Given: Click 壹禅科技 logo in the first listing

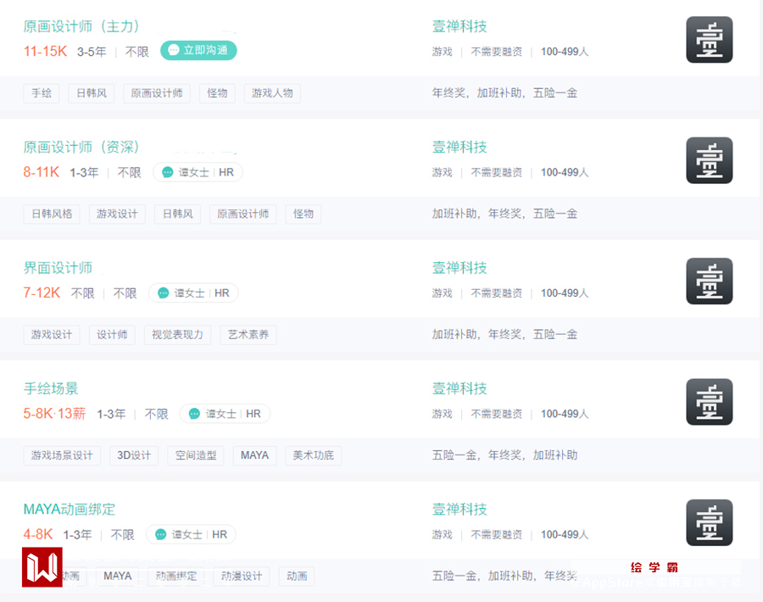Looking at the screenshot, I should [x=709, y=40].
